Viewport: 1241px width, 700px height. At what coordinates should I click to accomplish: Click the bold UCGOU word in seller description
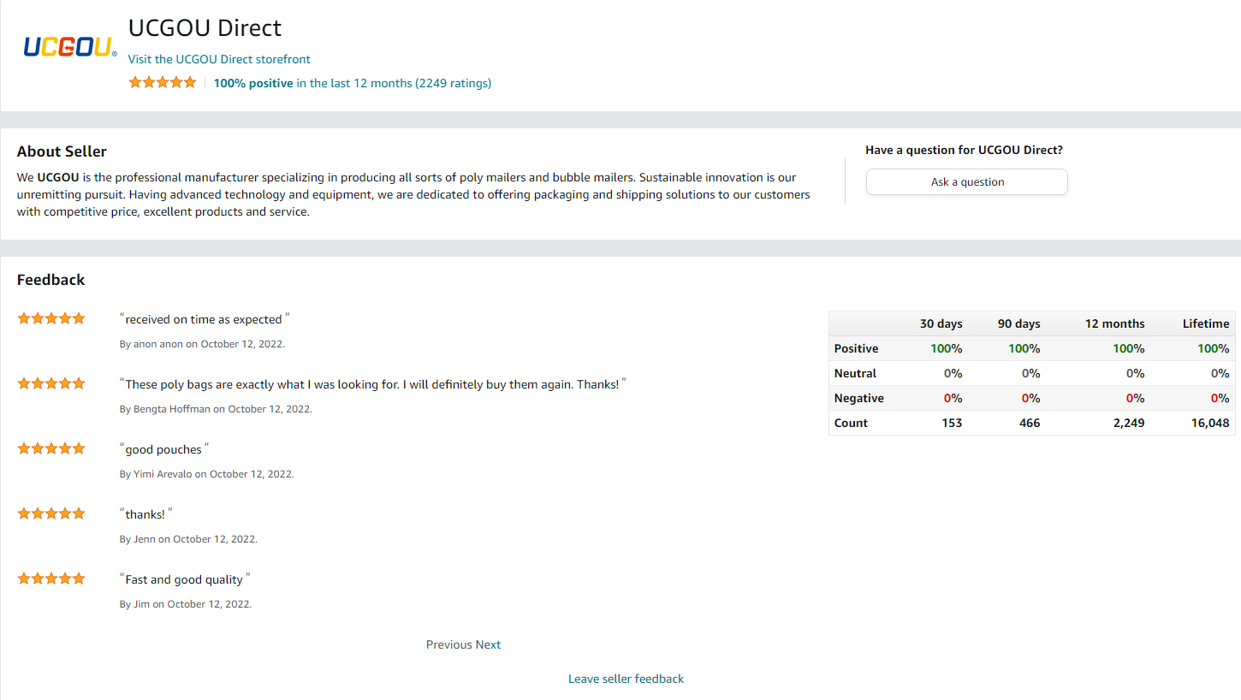[58, 177]
